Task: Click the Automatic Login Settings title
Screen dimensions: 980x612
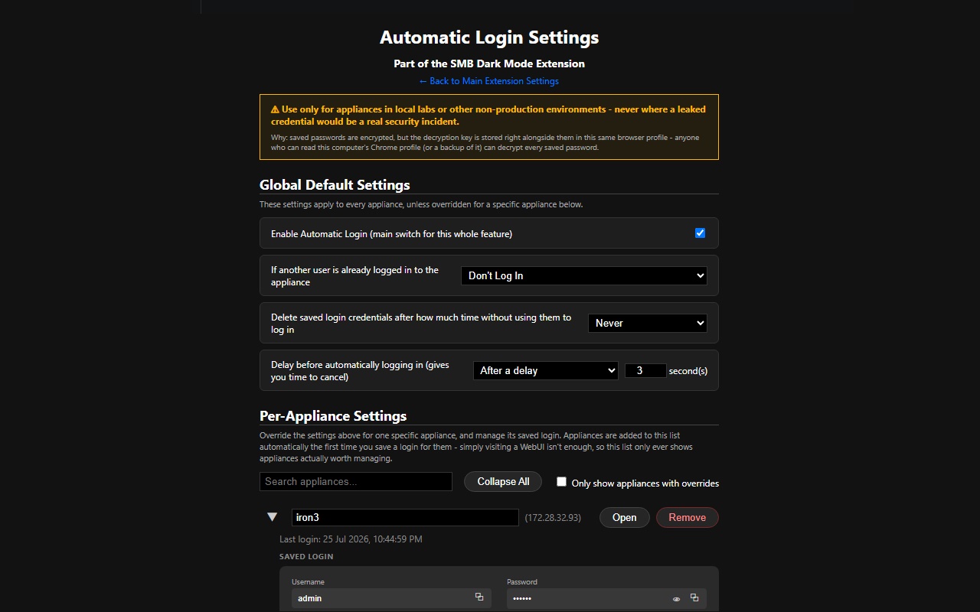Action: click(x=489, y=37)
